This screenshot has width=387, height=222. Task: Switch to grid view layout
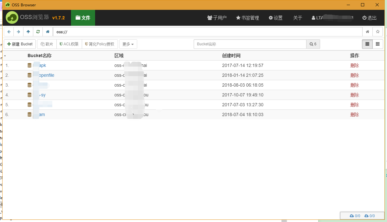coord(378,44)
